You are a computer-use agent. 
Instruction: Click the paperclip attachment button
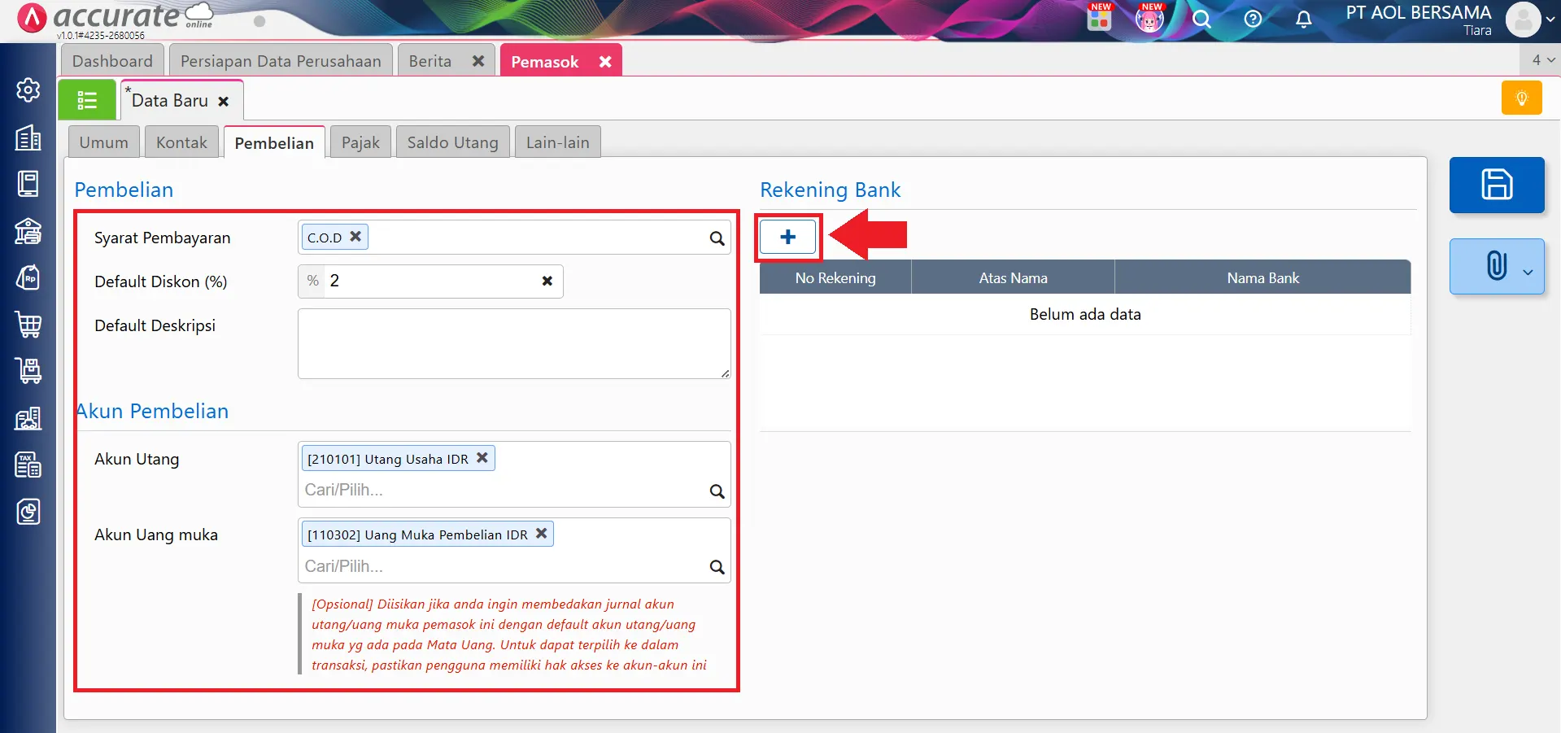tap(1497, 266)
